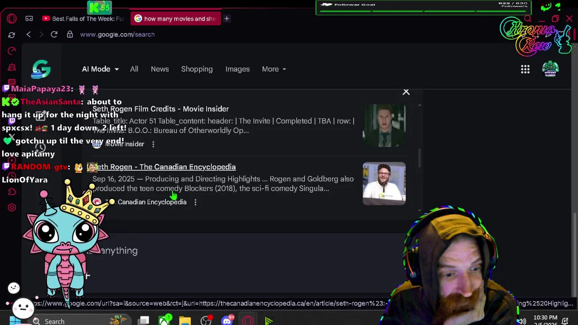Open a new browser tab
Viewport: 578px width, 325px height.
pyautogui.click(x=227, y=19)
